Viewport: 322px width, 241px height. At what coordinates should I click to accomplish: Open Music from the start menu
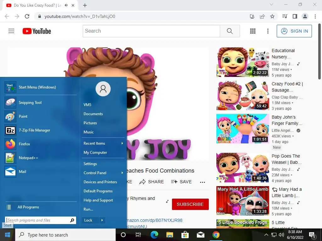click(88, 132)
